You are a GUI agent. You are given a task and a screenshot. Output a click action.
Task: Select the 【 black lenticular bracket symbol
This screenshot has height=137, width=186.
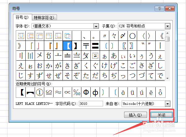67,46
